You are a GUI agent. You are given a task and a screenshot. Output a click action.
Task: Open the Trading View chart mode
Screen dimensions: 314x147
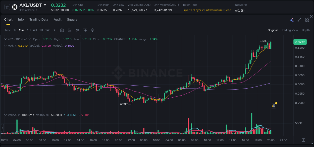pos(290,30)
